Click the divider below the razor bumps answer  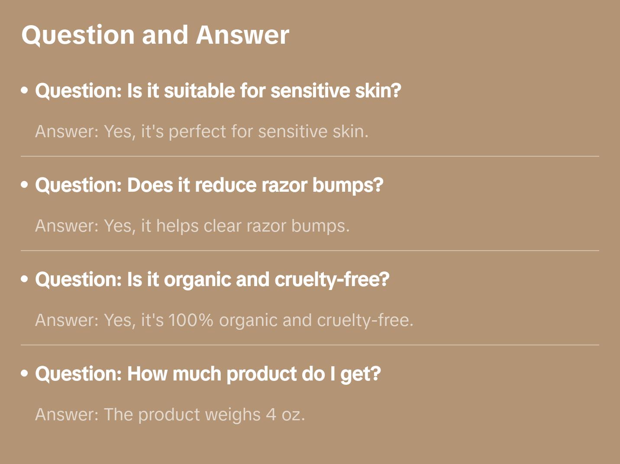(310, 251)
